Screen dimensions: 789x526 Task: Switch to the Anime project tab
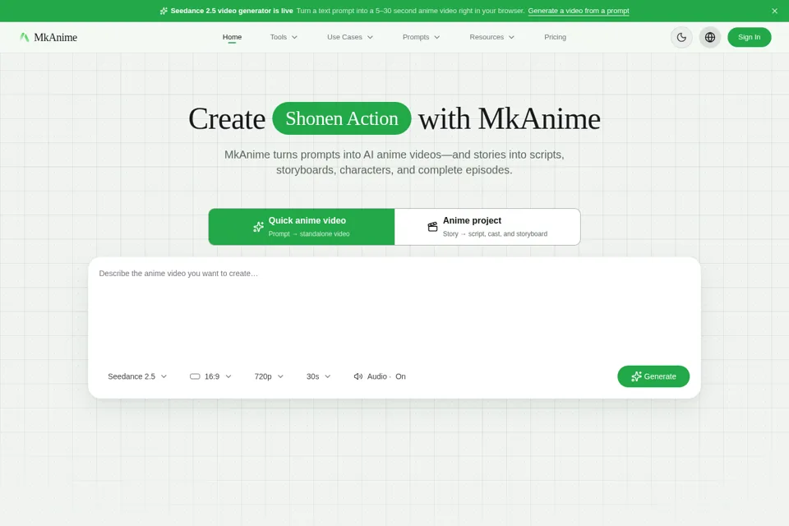(x=487, y=227)
